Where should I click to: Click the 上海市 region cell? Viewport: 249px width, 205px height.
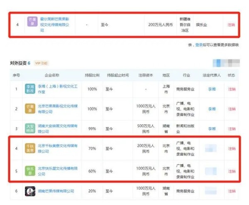tap(166, 89)
